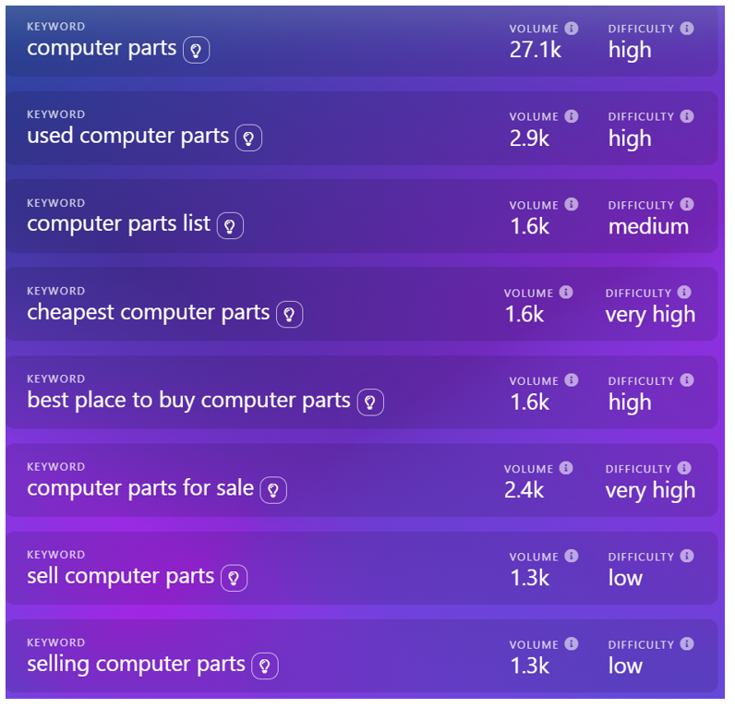The height and width of the screenshot is (708, 735).
Task: Click the 27.1k volume value
Action: (x=535, y=50)
